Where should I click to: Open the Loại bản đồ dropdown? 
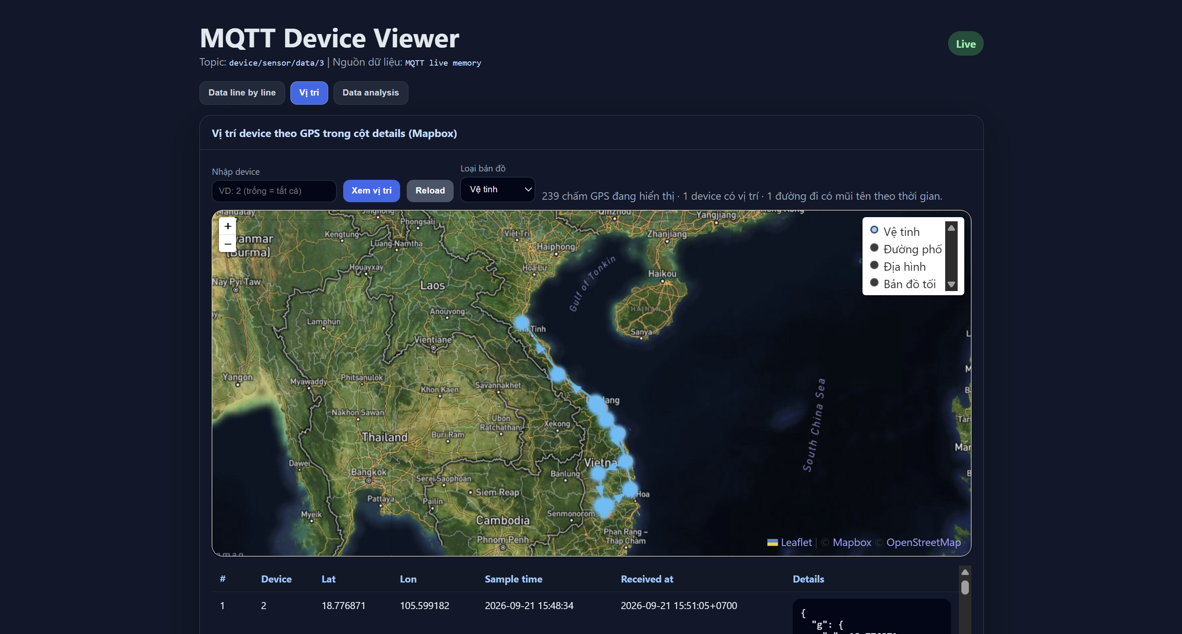coord(497,189)
